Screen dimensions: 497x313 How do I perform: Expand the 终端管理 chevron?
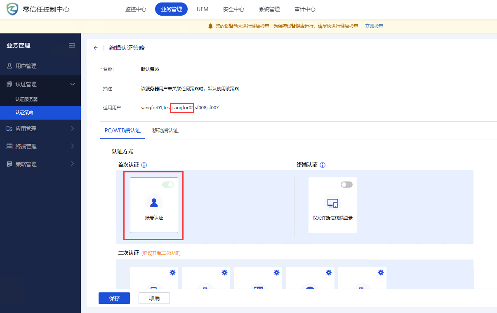[73, 146]
